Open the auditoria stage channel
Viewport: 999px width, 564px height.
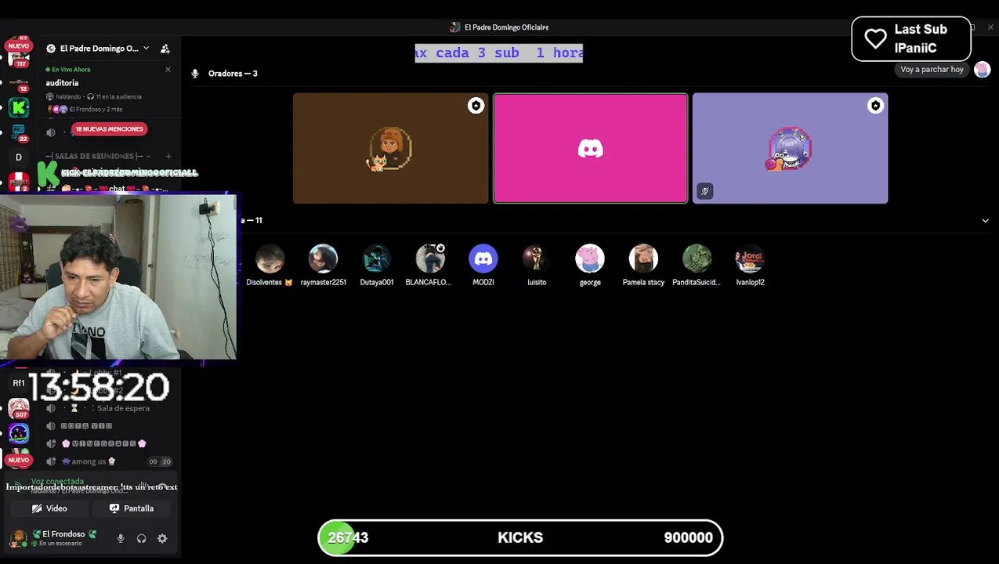pos(62,83)
